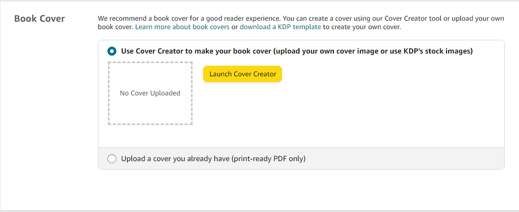Click the 'Use Cover Creator to make your book cover' label
Image resolution: width=519 pixels, height=212 pixels.
pyautogui.click(x=297, y=51)
